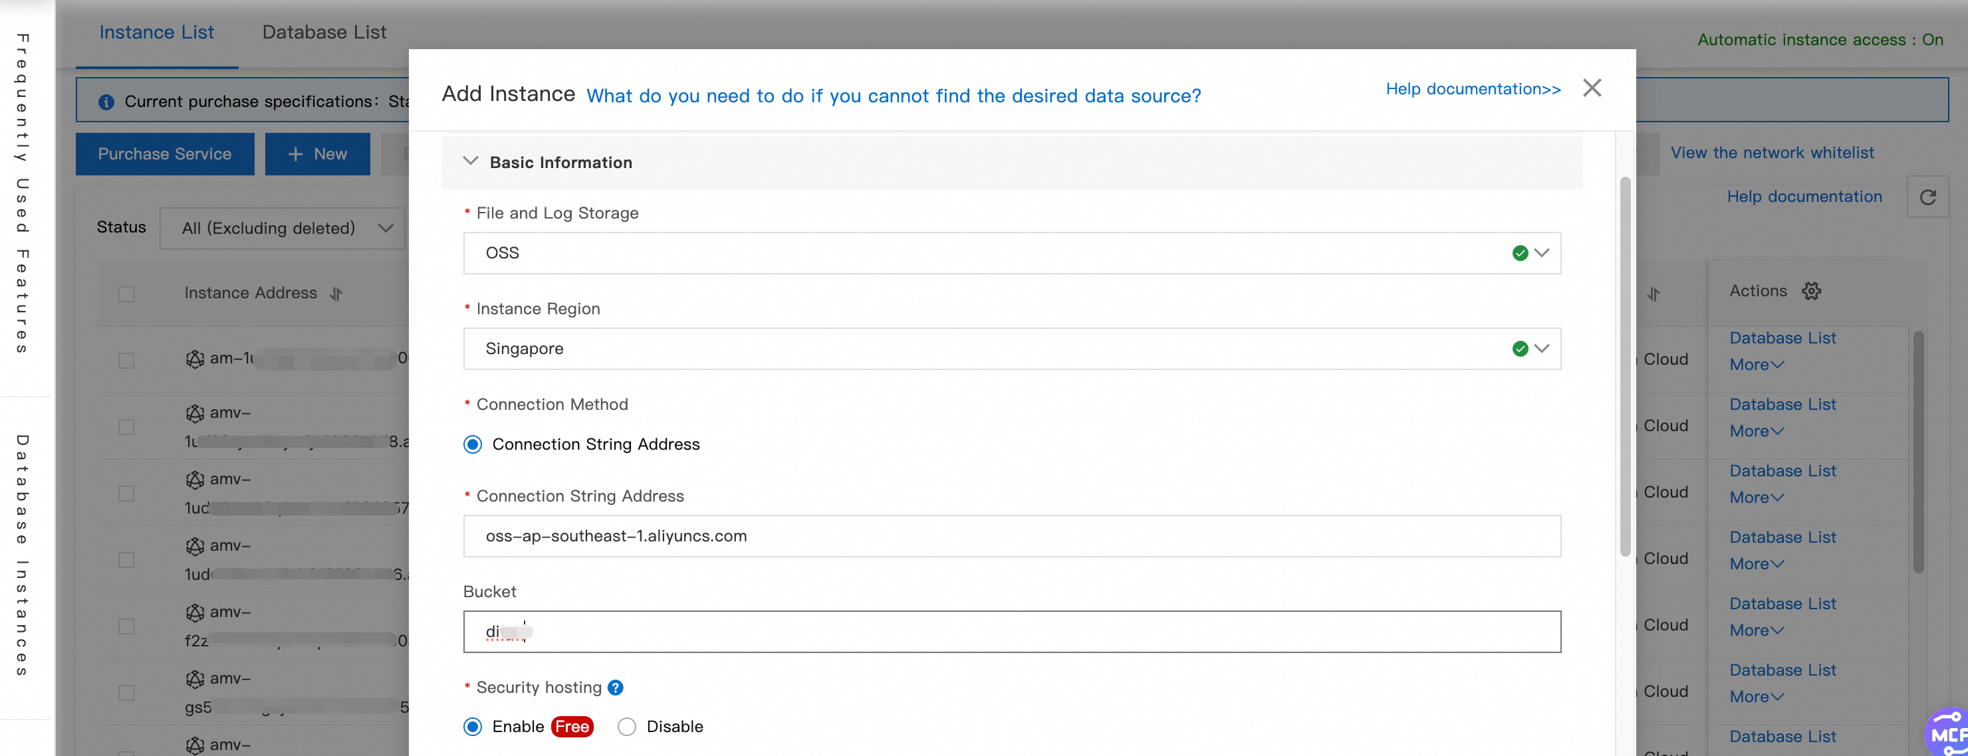The height and width of the screenshot is (756, 1968).
Task: Check the select-all checkbox in table header
Action: click(126, 294)
